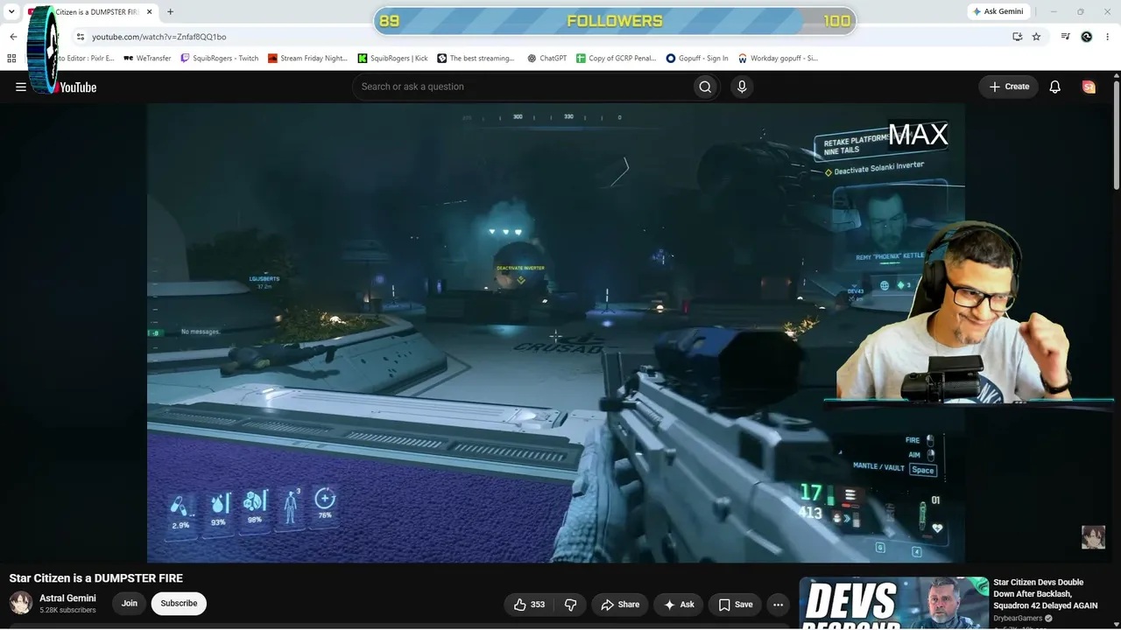Open the browser media controls

tap(1065, 37)
